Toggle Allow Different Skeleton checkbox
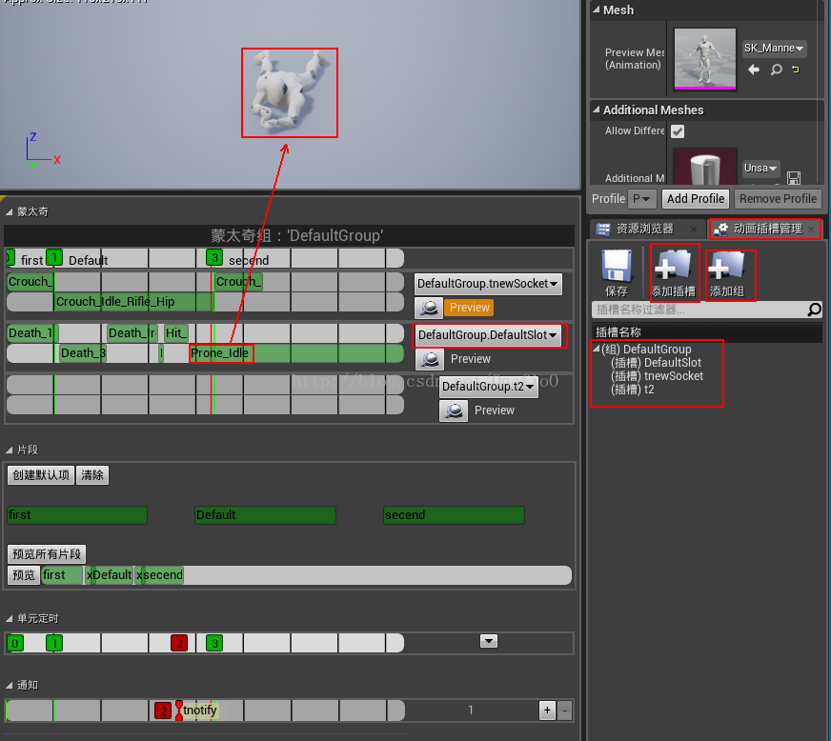This screenshot has width=831, height=741. (678, 130)
